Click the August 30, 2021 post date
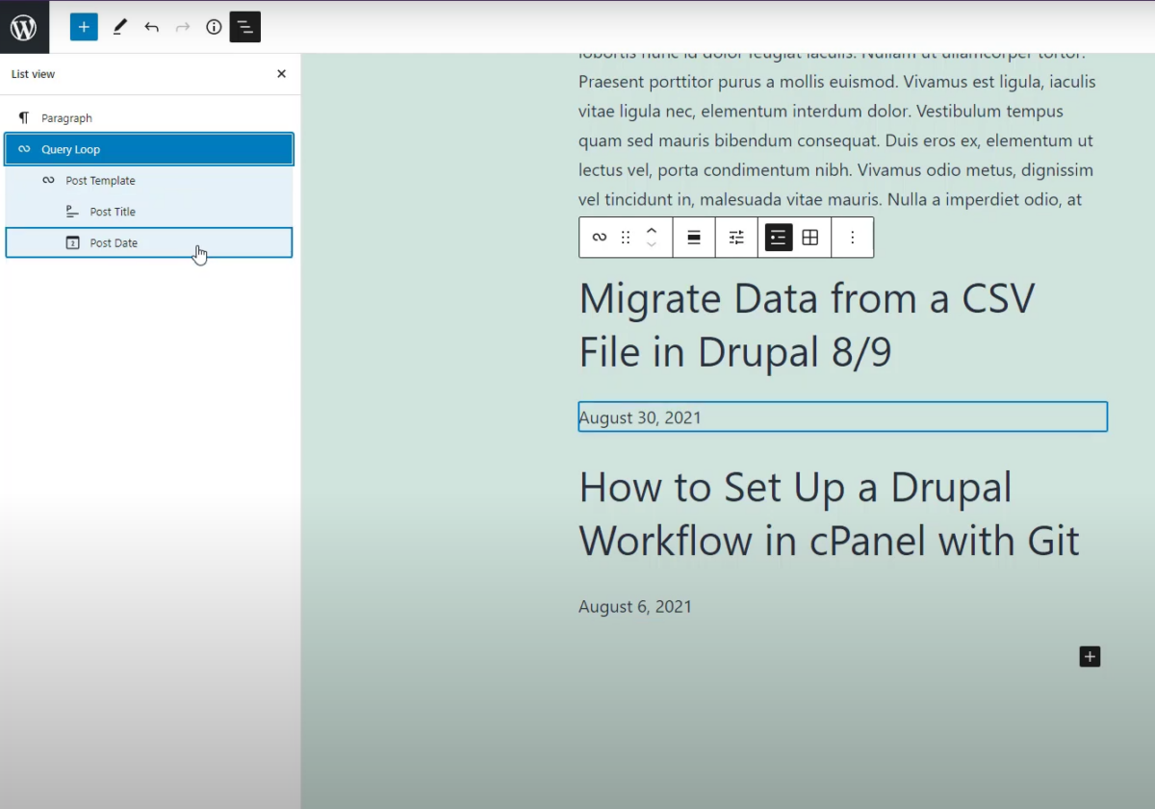 [640, 417]
